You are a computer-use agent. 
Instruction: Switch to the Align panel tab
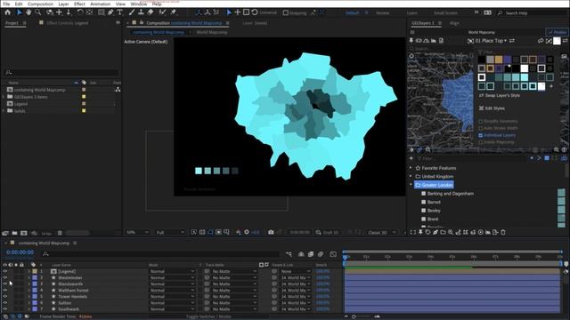pyautogui.click(x=454, y=23)
